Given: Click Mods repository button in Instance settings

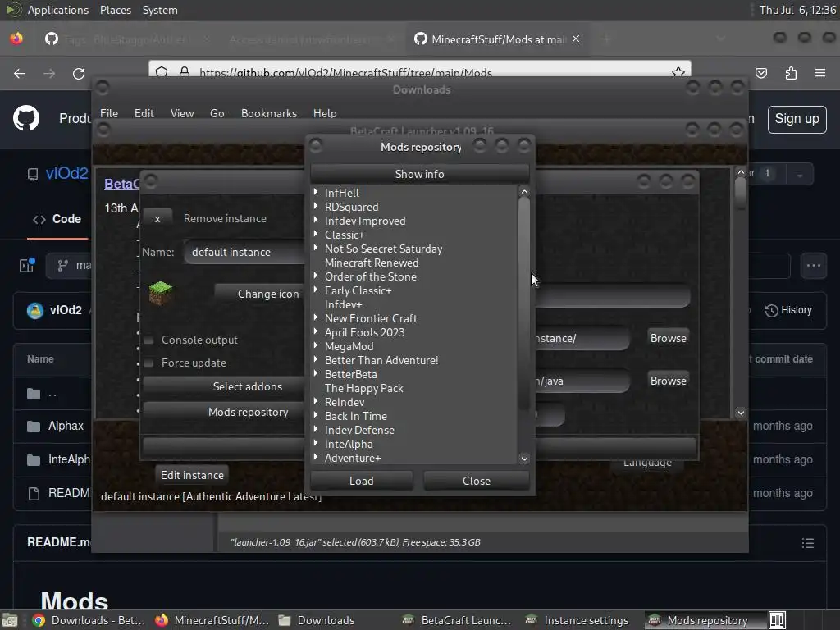Looking at the screenshot, I should (x=224, y=412).
